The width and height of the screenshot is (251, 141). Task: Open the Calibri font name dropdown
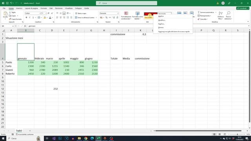40,13
